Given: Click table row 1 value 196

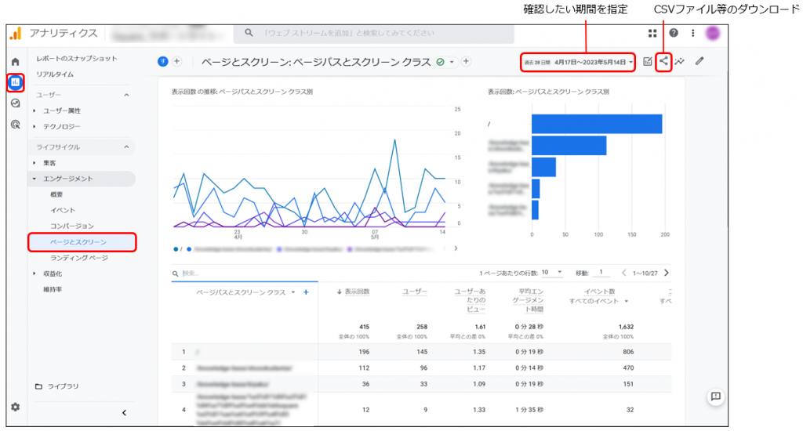Looking at the screenshot, I should tap(364, 352).
